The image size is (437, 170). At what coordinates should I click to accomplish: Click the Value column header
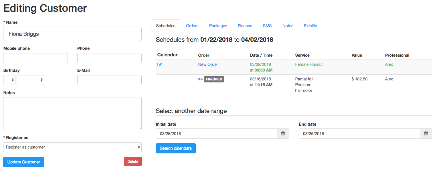tap(357, 55)
